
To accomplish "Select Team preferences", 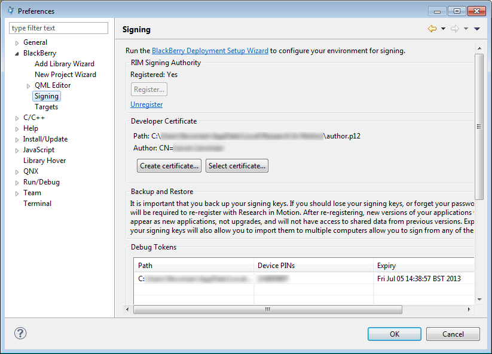I will 32,193.
